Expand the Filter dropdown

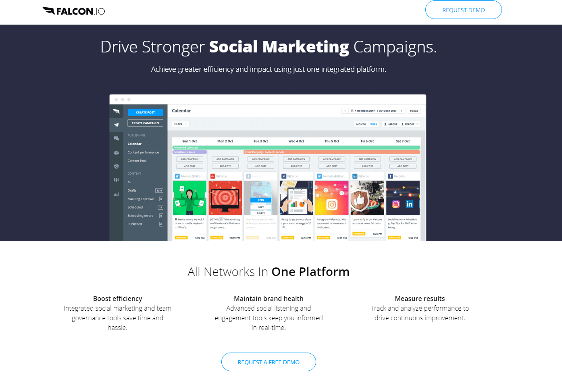pyautogui.click(x=181, y=124)
